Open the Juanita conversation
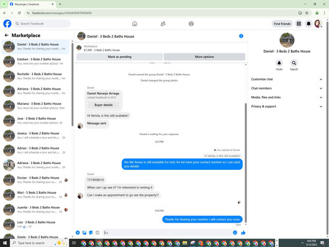The height and width of the screenshot is (247, 329). click(x=36, y=209)
